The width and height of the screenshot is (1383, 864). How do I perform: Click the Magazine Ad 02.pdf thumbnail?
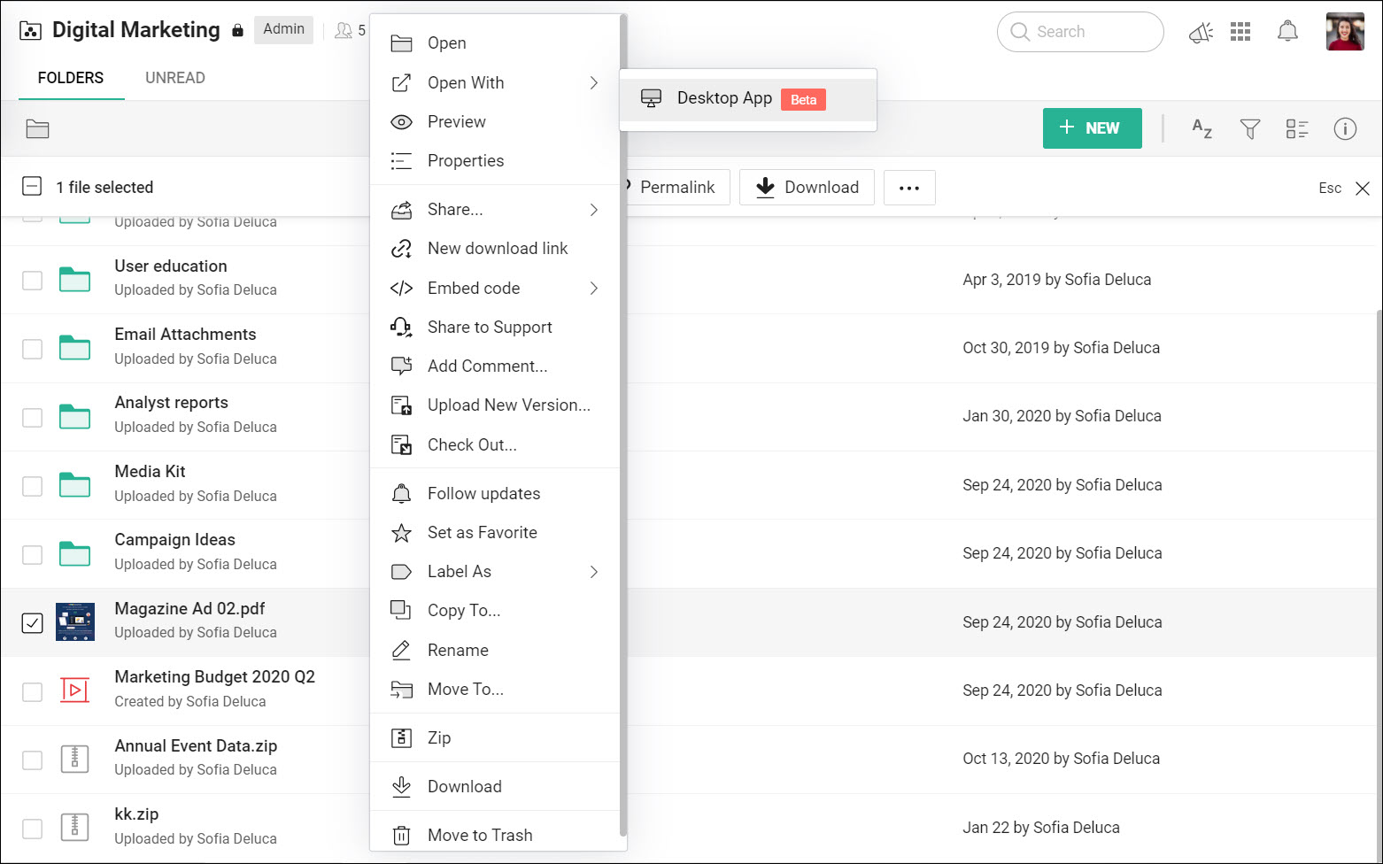click(74, 622)
